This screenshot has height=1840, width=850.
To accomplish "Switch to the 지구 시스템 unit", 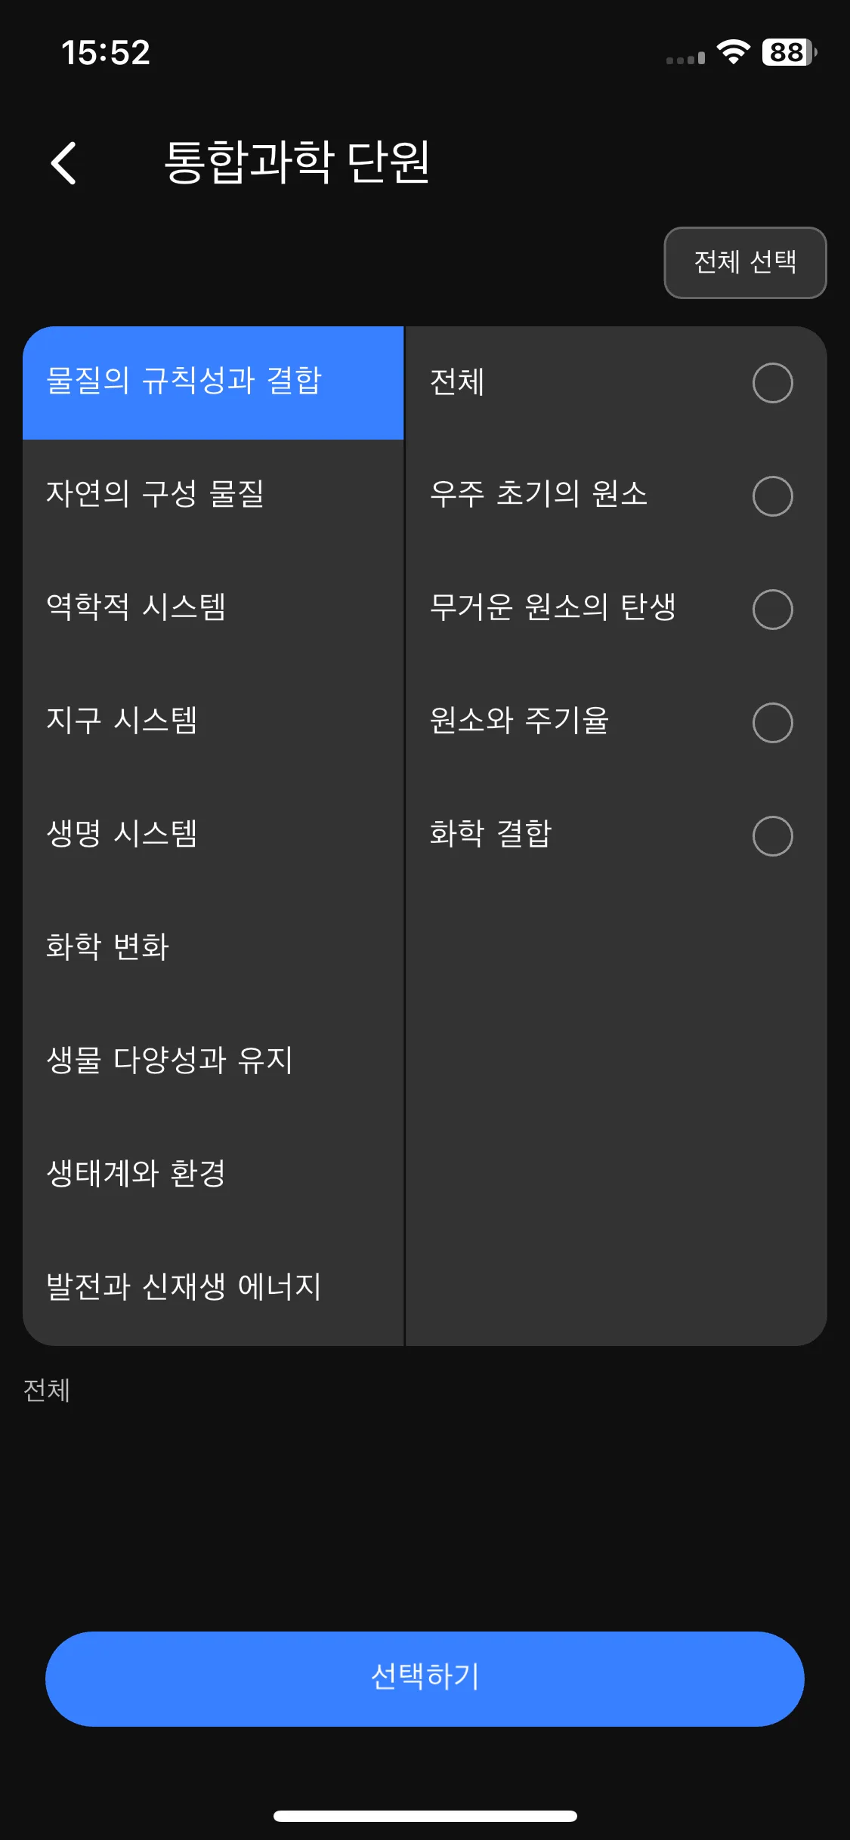I will click(213, 723).
